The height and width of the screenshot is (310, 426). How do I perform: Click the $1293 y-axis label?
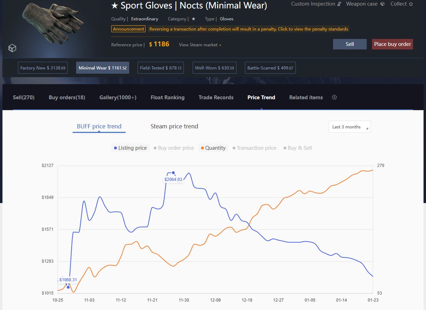[x=47, y=261]
